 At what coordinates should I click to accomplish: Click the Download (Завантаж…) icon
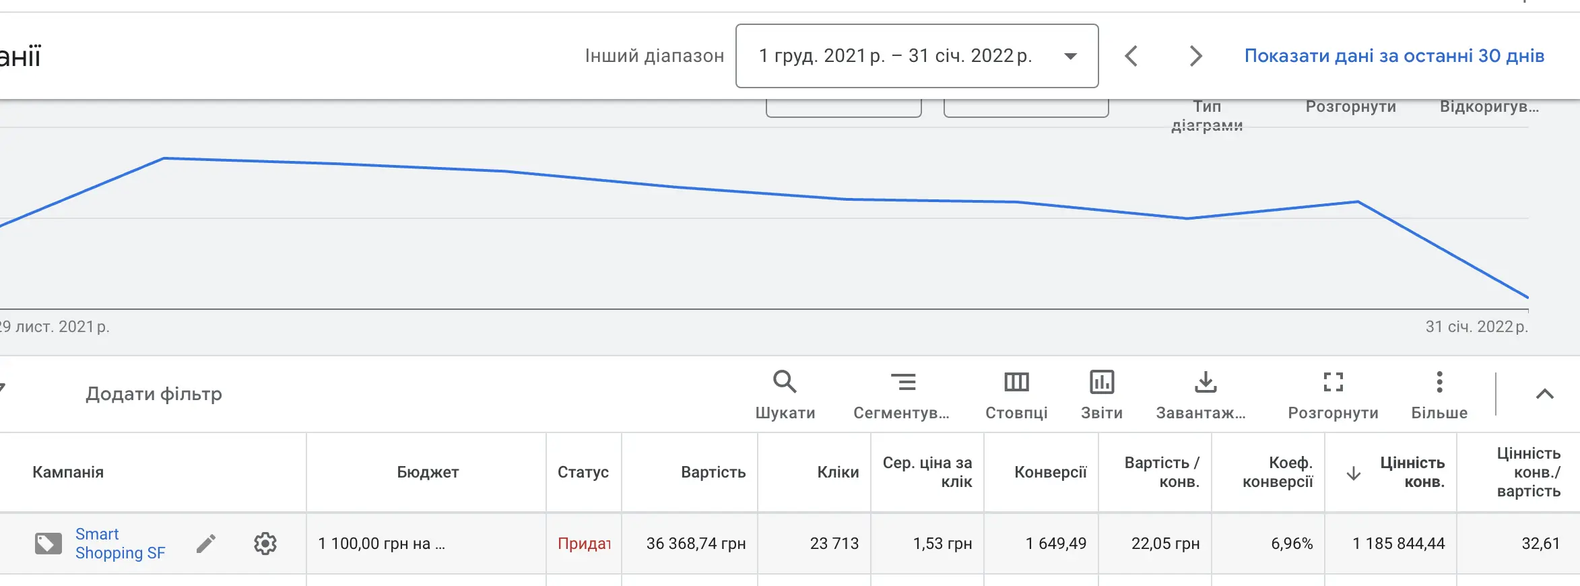1206,383
